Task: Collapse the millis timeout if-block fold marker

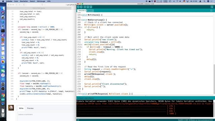Action: click(x=81, y=47)
